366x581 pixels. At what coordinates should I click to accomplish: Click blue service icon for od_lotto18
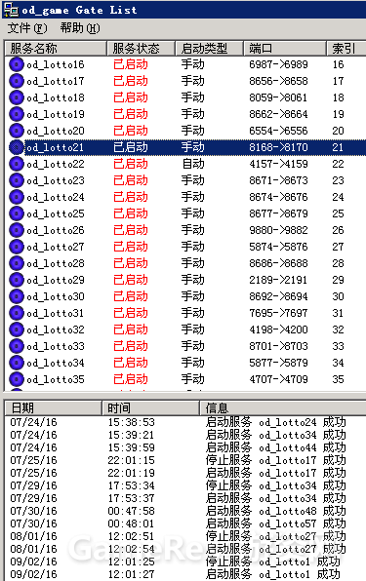(17, 97)
